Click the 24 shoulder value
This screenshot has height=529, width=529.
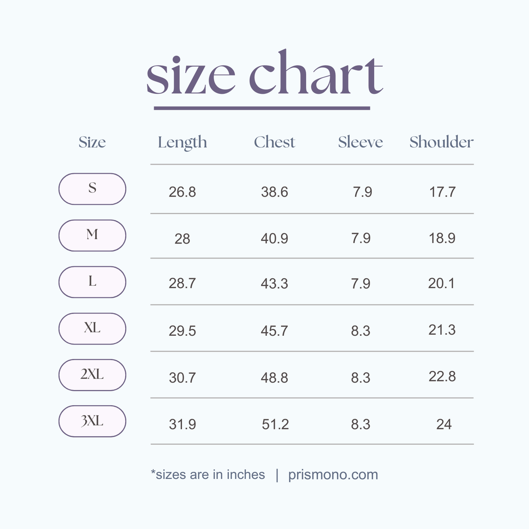point(444,424)
